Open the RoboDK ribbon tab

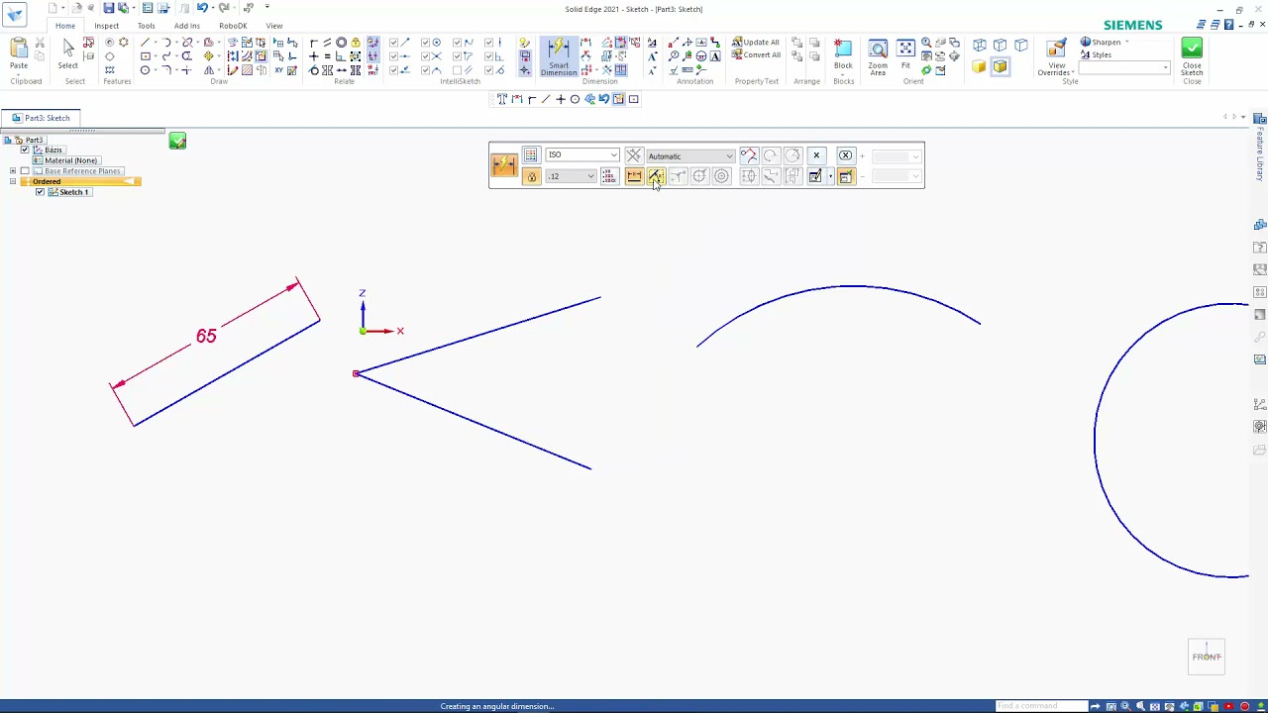tap(233, 26)
